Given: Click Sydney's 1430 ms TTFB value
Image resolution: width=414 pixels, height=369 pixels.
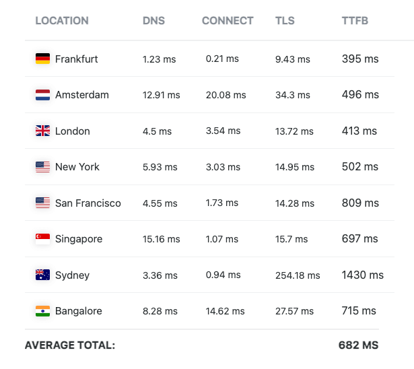Looking at the screenshot, I should click(362, 275).
